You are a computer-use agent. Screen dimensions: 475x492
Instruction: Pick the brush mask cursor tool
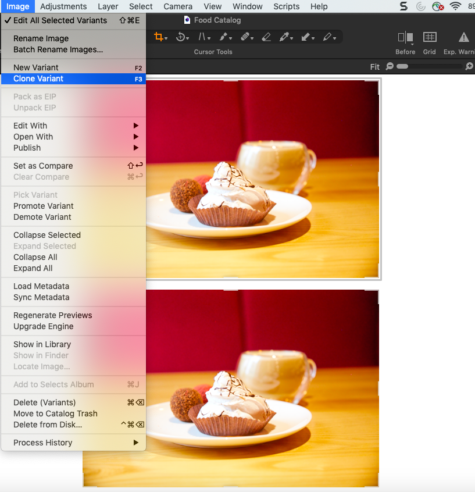(223, 37)
